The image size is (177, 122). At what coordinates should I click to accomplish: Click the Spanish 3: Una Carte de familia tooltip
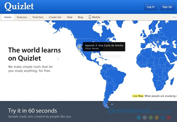(x=104, y=47)
